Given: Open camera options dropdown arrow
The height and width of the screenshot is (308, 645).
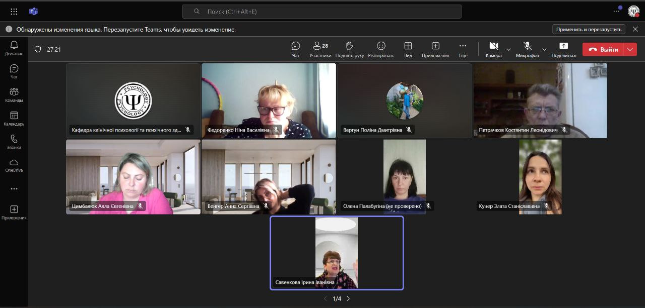Looking at the screenshot, I should point(508,49).
